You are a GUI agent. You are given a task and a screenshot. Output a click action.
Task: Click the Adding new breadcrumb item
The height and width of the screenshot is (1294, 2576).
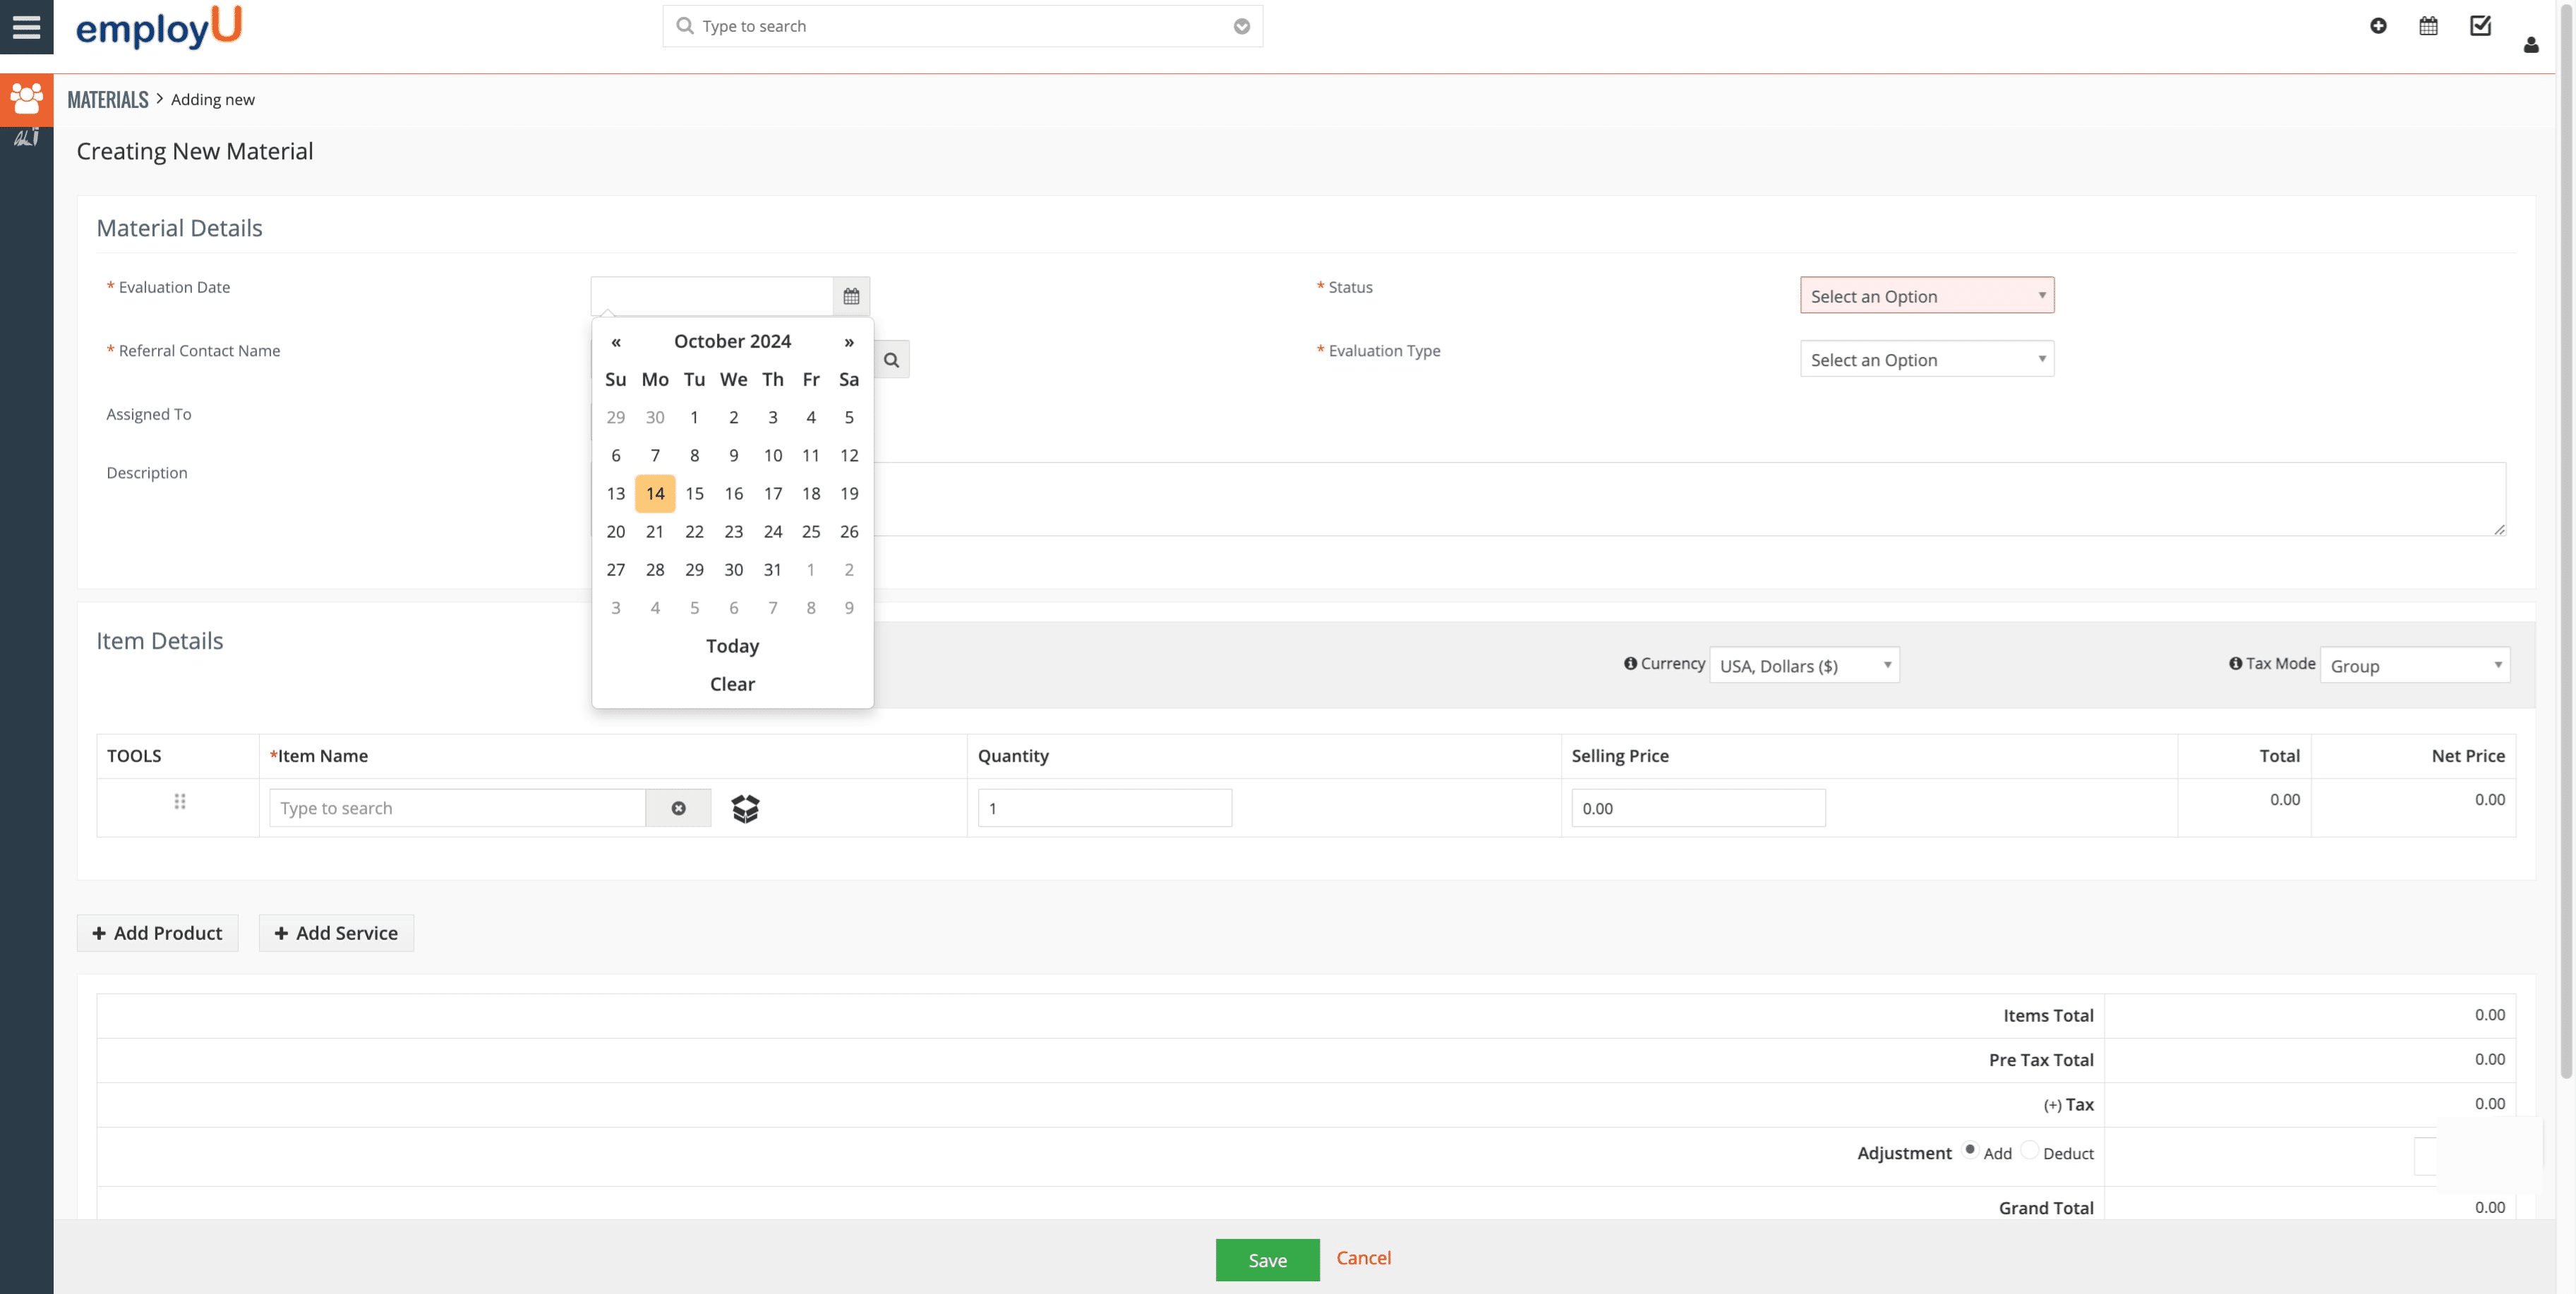tap(211, 99)
